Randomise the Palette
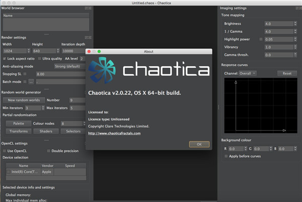The width and height of the screenshot is (302, 202). 19,124
